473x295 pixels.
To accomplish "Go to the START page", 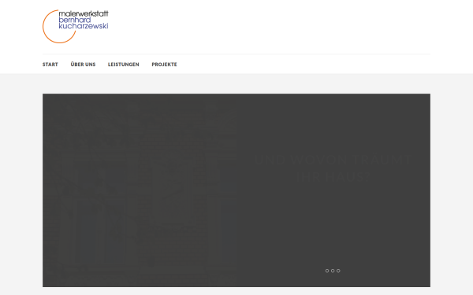I will (x=50, y=65).
